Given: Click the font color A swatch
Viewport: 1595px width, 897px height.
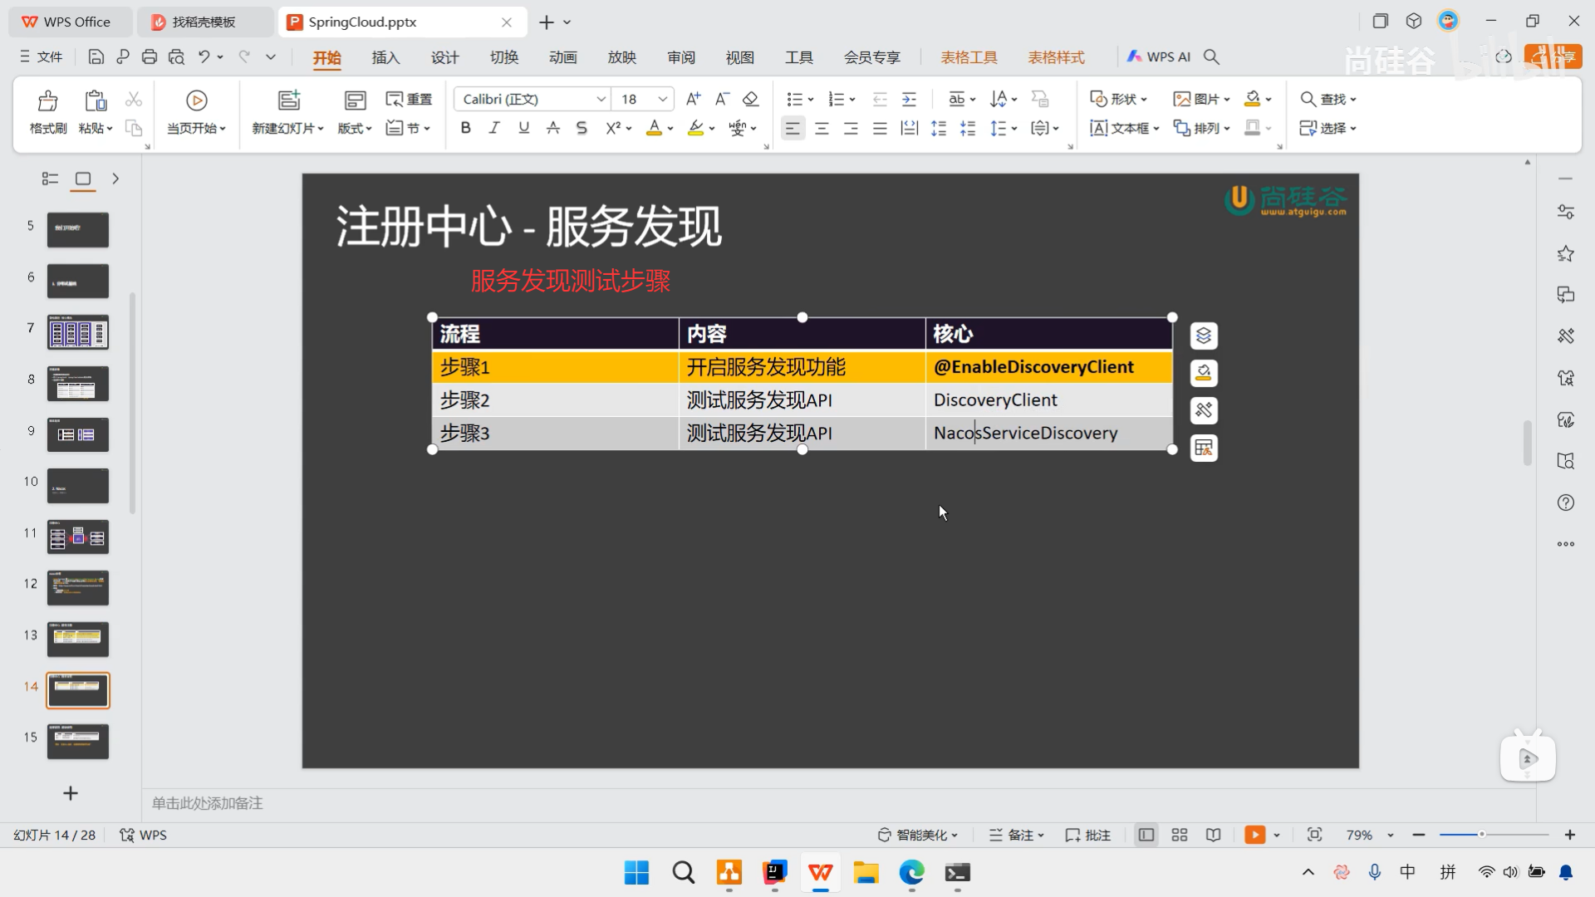Looking at the screenshot, I should click(654, 128).
